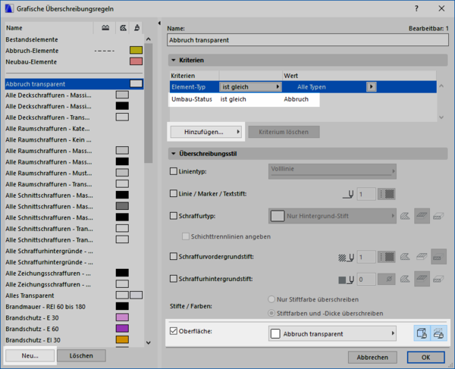Toggle drafting fill icon for Schraffurvordergrundstift
The image size is (455, 369).
tap(405, 257)
